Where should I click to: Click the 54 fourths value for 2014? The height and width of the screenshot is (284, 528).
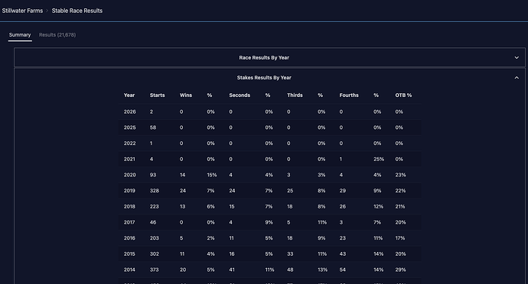tap(343, 270)
